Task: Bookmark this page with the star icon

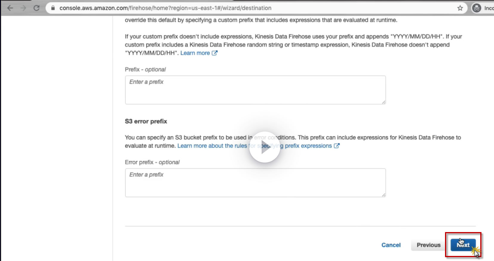Action: [x=460, y=8]
